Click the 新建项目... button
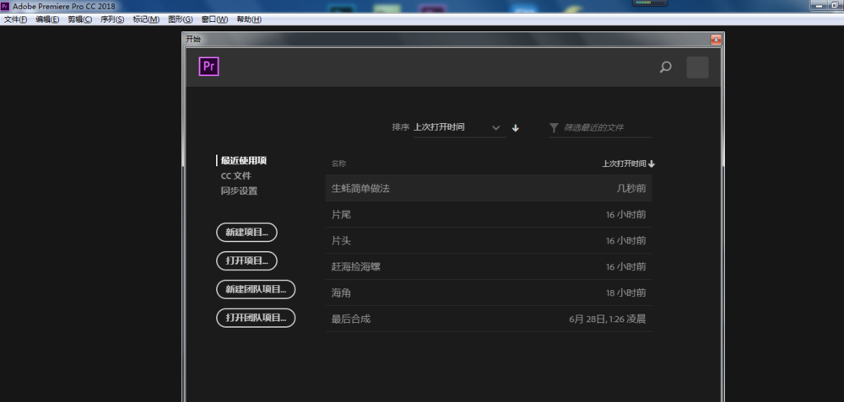The width and height of the screenshot is (844, 402). (x=246, y=232)
